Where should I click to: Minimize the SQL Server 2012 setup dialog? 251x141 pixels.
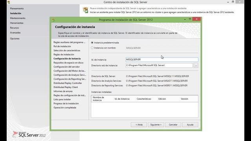click(185, 19)
